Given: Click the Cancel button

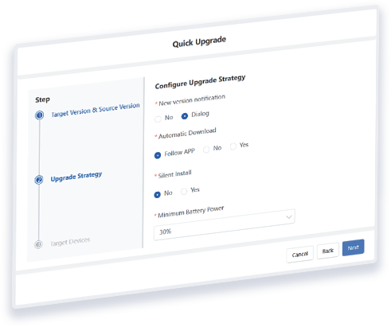Looking at the screenshot, I should click(300, 255).
